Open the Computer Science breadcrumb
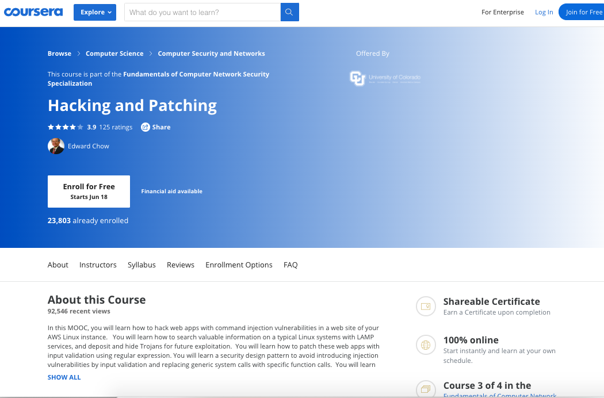Image resolution: width=604 pixels, height=398 pixels. (114, 53)
